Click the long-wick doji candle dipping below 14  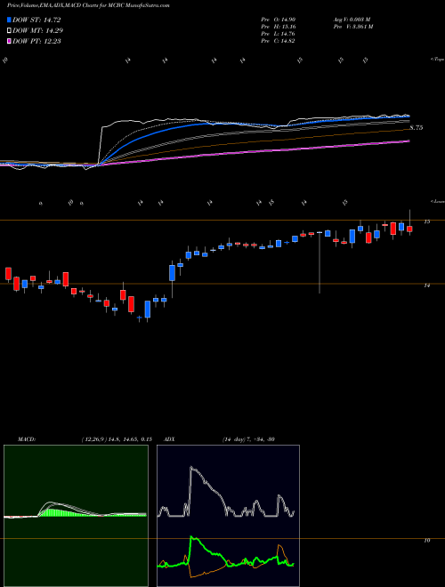tap(320, 262)
